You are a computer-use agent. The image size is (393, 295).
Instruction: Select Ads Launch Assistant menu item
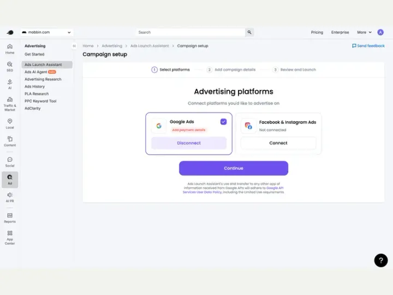(x=47, y=64)
